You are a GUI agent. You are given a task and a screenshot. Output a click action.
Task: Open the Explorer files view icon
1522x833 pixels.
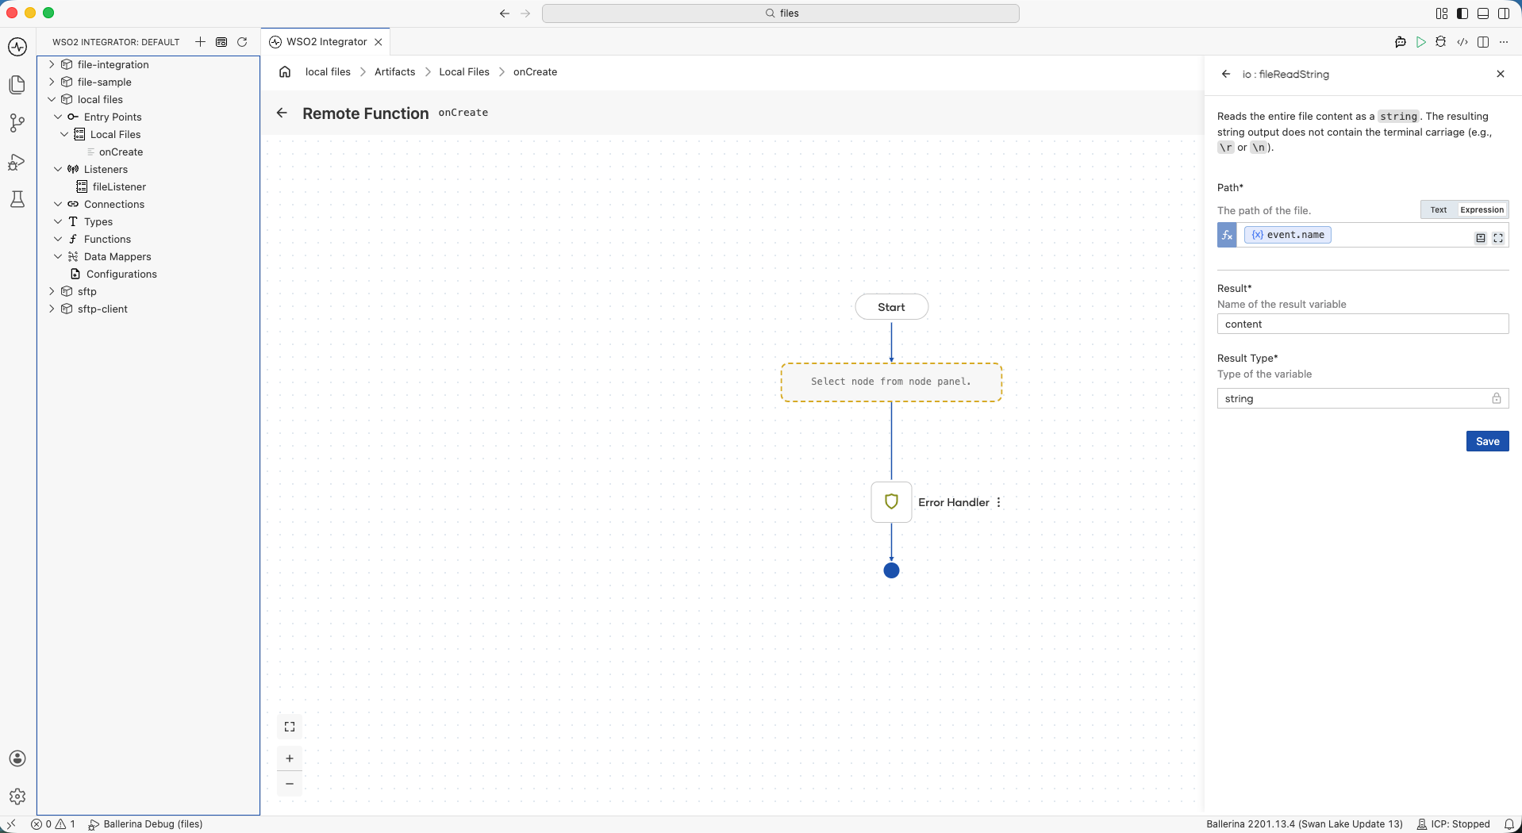tap(17, 85)
